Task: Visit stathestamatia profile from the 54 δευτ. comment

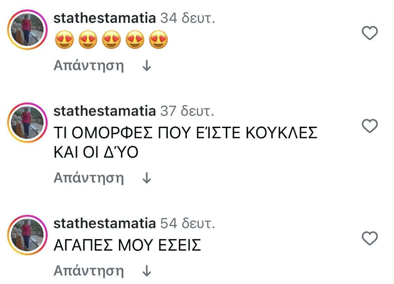Action: 105,223
